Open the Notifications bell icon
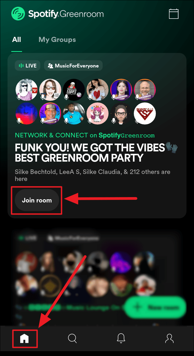This screenshot has height=356, width=194. point(121,338)
